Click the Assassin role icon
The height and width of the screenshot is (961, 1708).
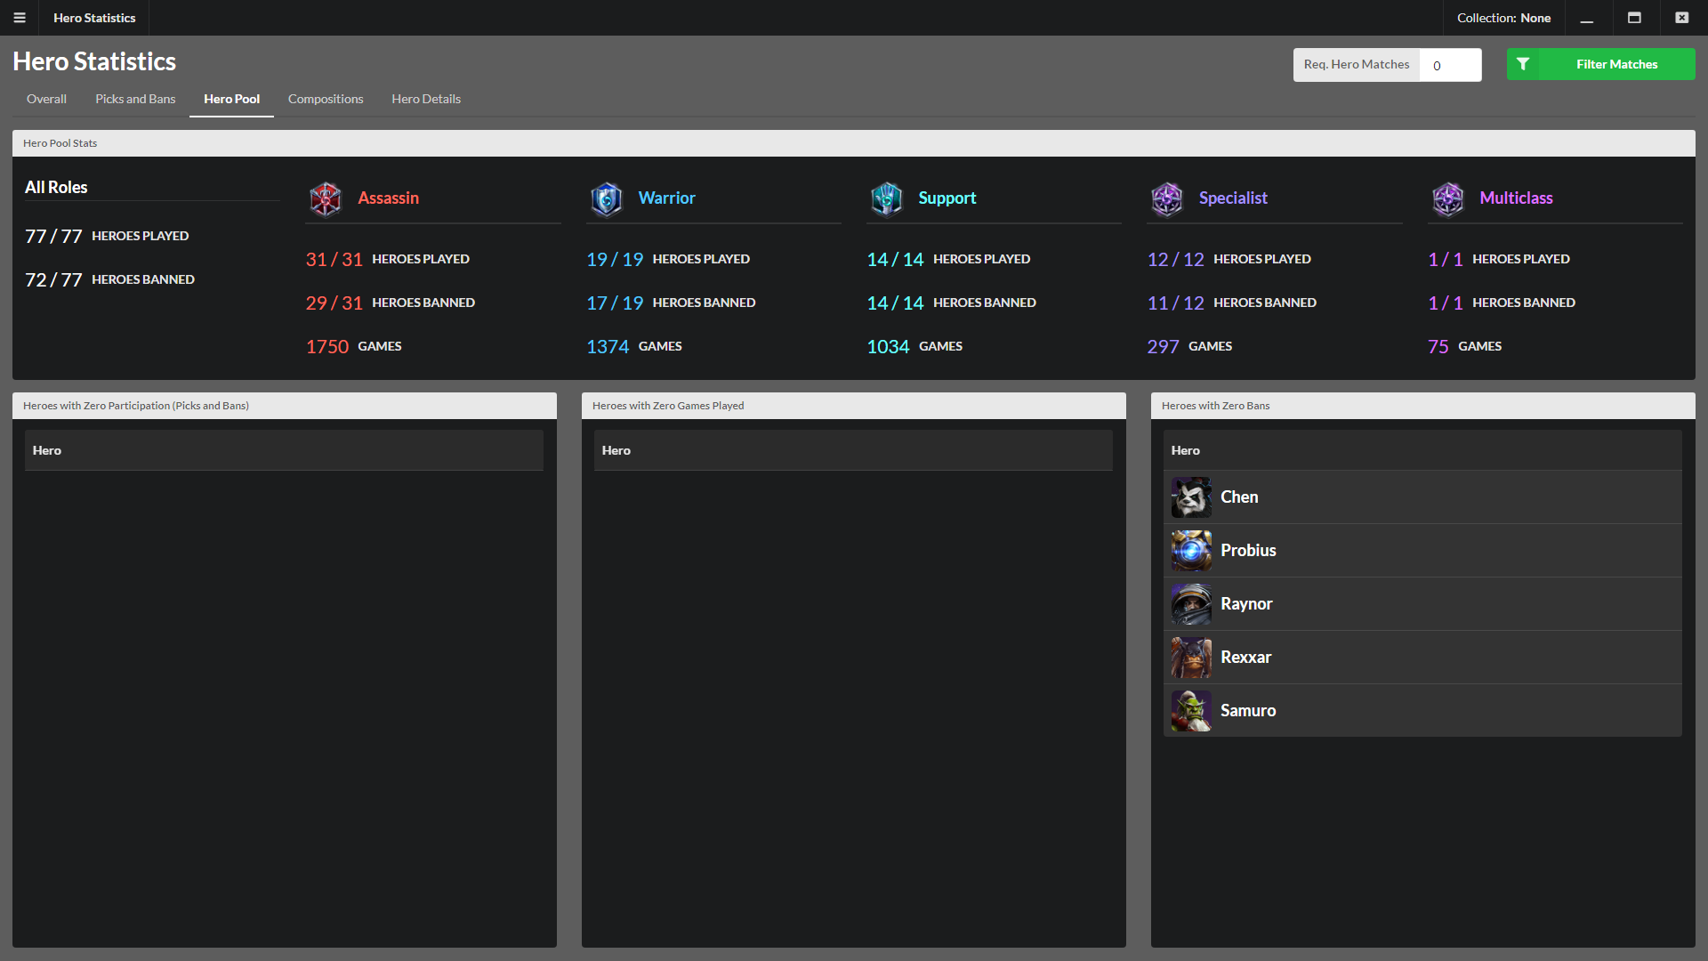(x=325, y=198)
